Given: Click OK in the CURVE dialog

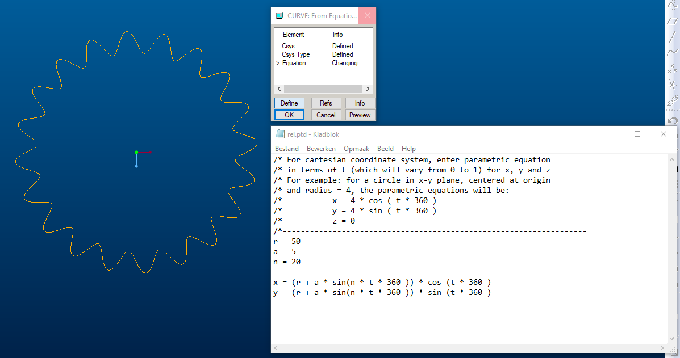Looking at the screenshot, I should point(289,115).
